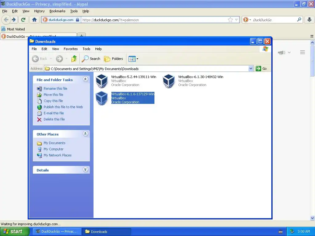The width and height of the screenshot is (315, 236).
Task: Click the Downloads taskbar button
Action: tap(107, 232)
